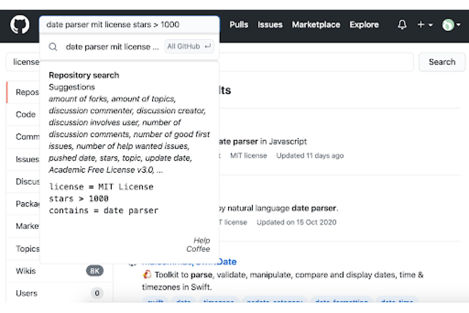This screenshot has width=469, height=313.
Task: Click the 8K Wikis count badge
Action: [x=95, y=271]
